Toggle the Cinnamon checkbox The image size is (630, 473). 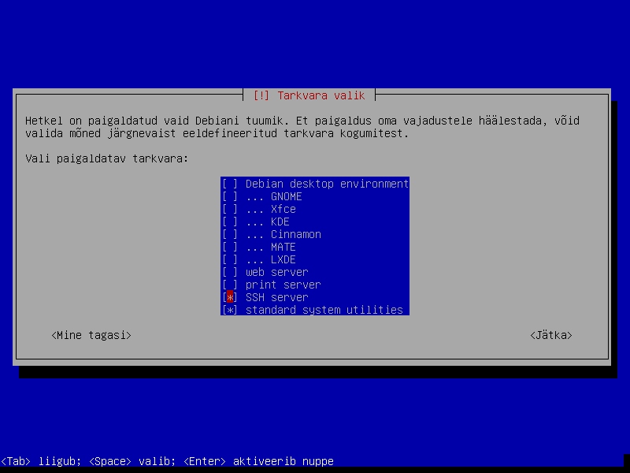tap(230, 234)
